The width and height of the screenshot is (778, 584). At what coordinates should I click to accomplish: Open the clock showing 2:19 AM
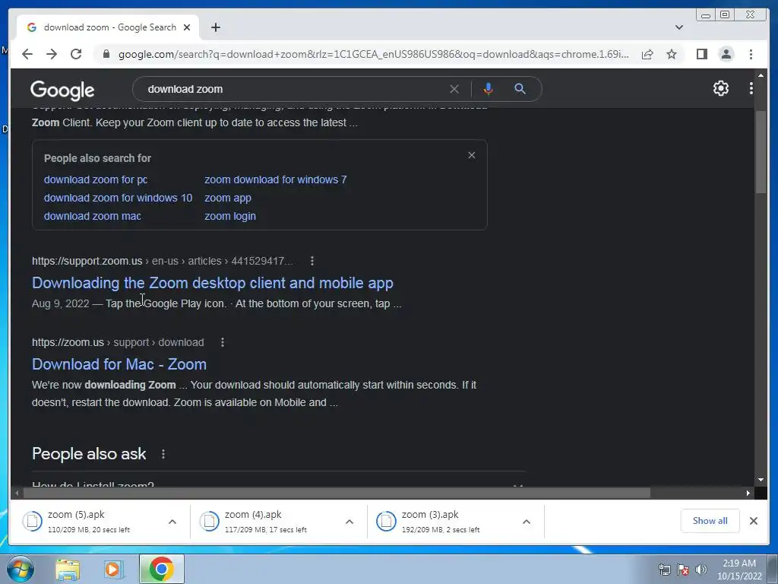739,570
